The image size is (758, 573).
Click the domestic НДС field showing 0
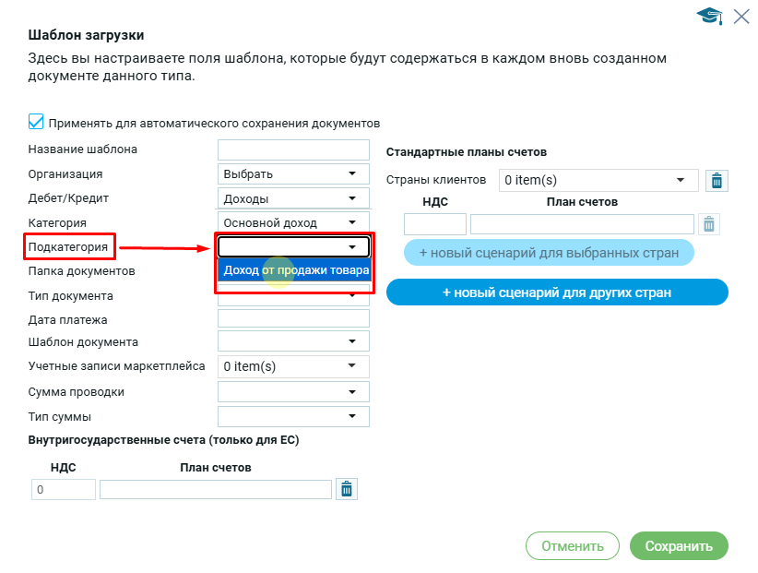tap(63, 490)
